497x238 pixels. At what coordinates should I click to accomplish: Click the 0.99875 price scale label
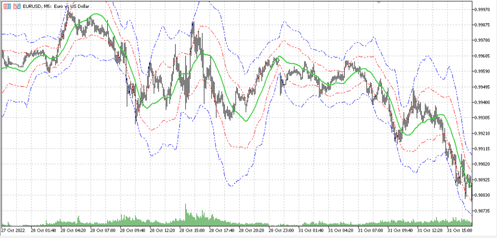(483, 25)
